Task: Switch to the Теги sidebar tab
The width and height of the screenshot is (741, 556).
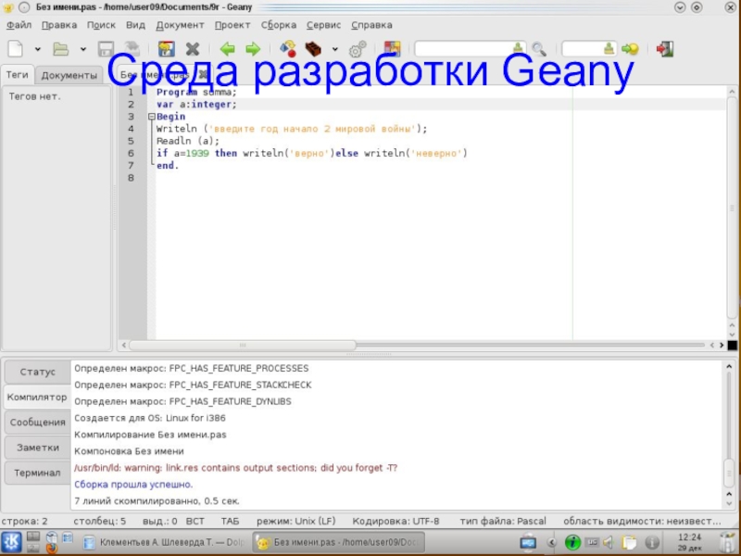Action: coord(18,75)
